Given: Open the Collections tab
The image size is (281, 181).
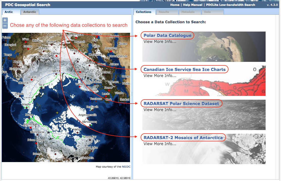Looking at the screenshot, I should coord(143,12).
